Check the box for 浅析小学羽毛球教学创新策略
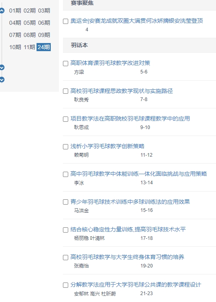The width and height of the screenshot is (216, 302). tap(65, 147)
